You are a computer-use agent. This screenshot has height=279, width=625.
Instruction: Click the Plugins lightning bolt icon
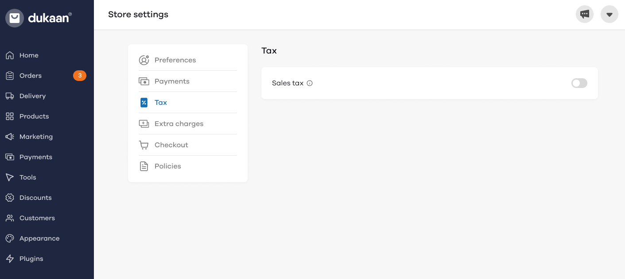(x=10, y=259)
